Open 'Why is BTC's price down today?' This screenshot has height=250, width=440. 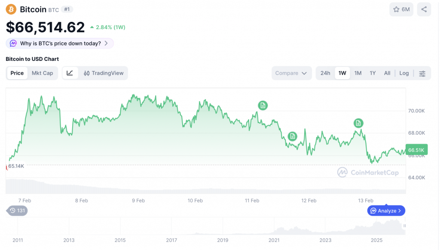click(59, 43)
